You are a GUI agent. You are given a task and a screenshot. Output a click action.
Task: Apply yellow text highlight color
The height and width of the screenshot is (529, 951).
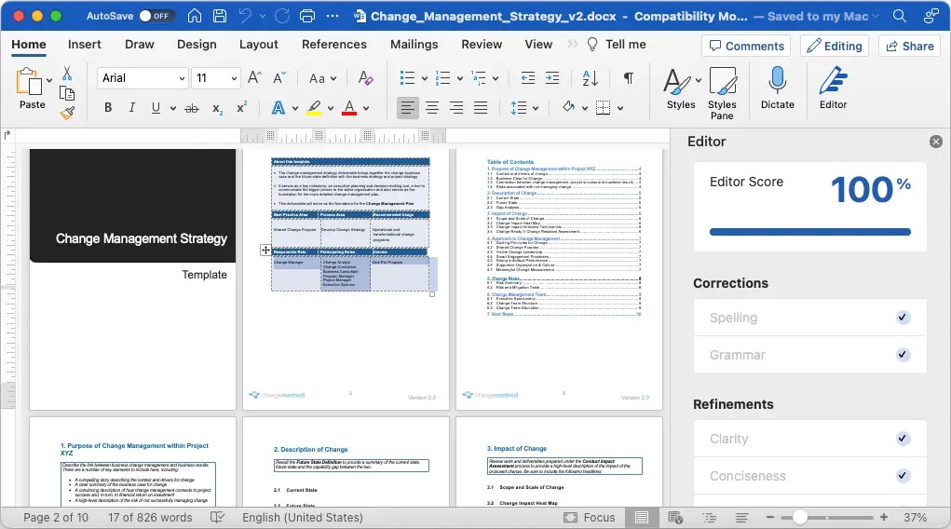[314, 108]
